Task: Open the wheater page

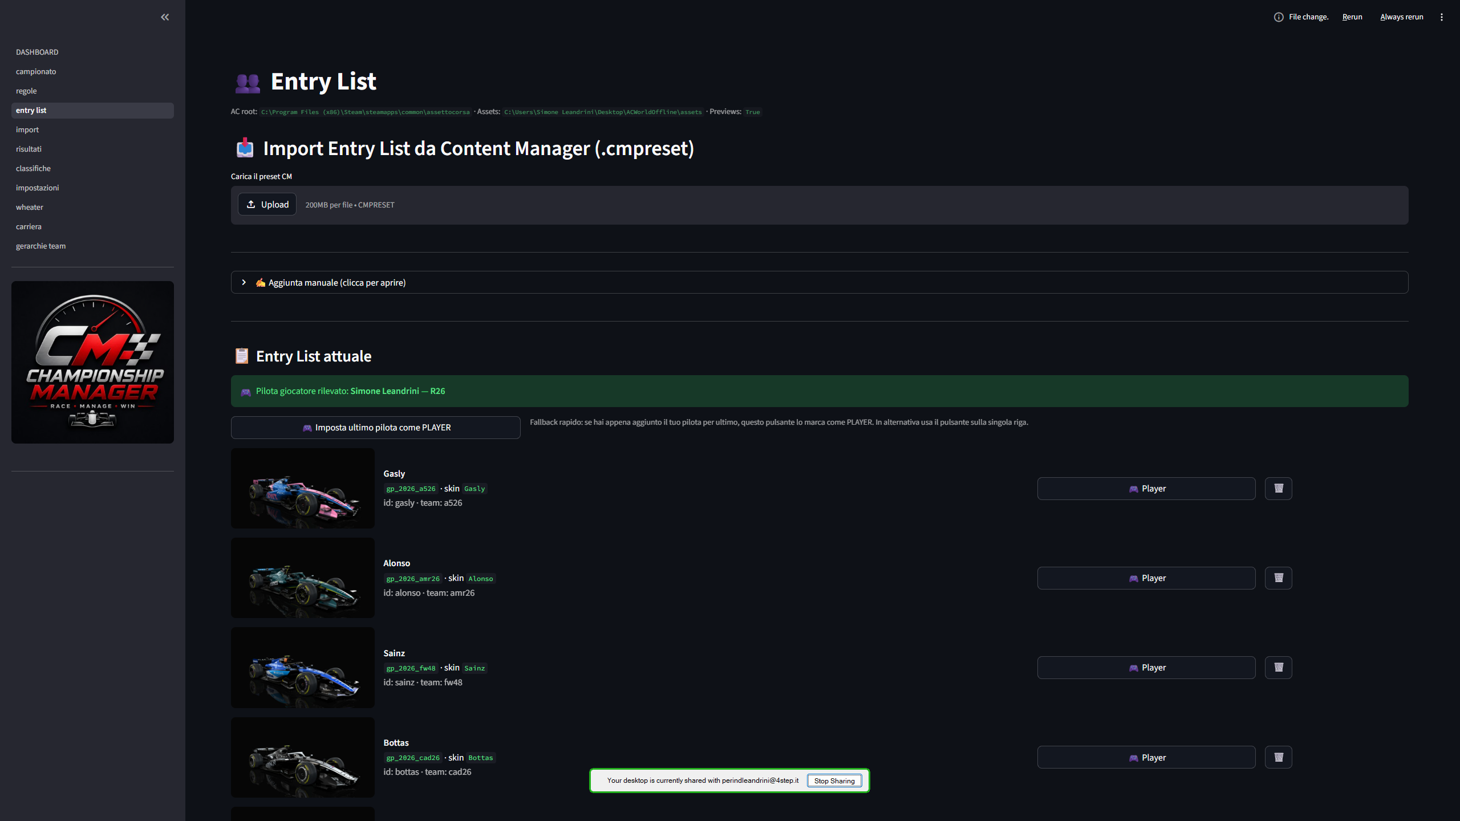Action: (x=92, y=207)
